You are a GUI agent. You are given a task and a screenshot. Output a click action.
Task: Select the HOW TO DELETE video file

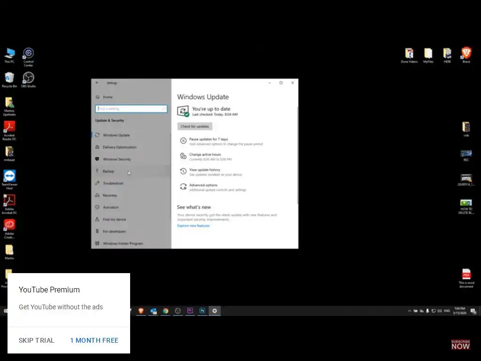(466, 207)
